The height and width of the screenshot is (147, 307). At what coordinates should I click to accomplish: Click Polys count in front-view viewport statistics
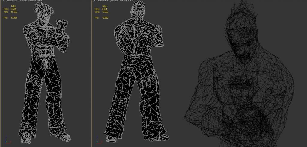tap(13, 9)
